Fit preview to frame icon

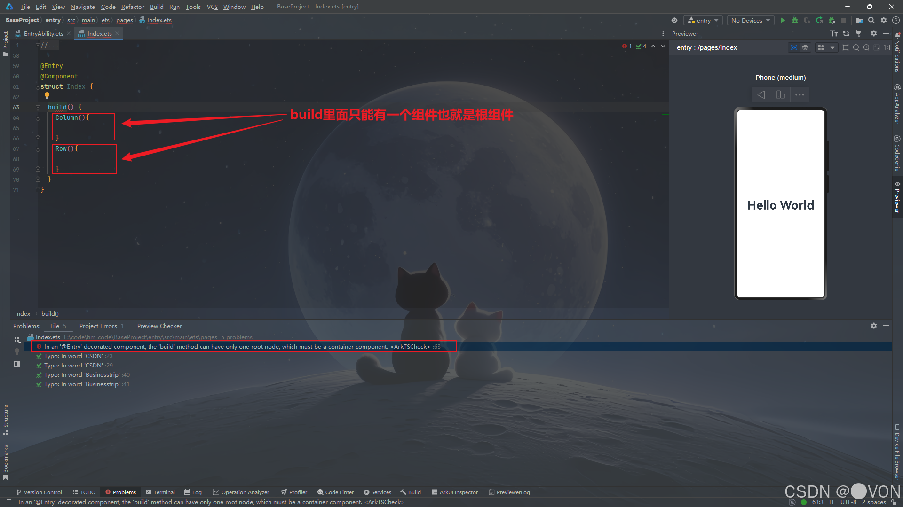[x=877, y=47]
